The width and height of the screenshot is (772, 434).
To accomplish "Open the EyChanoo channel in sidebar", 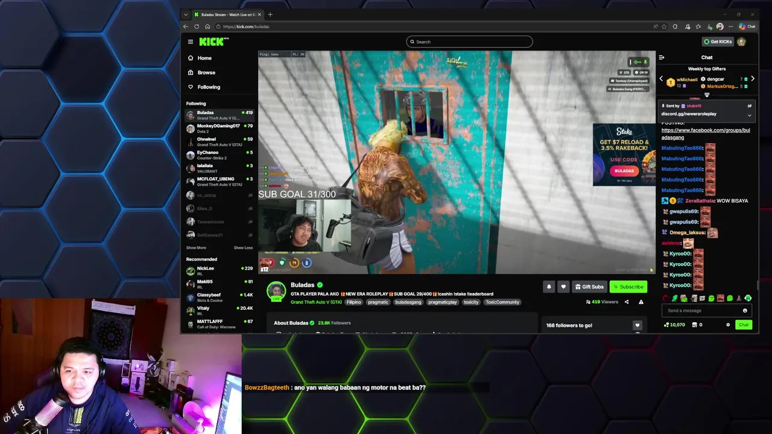I will coord(220,155).
